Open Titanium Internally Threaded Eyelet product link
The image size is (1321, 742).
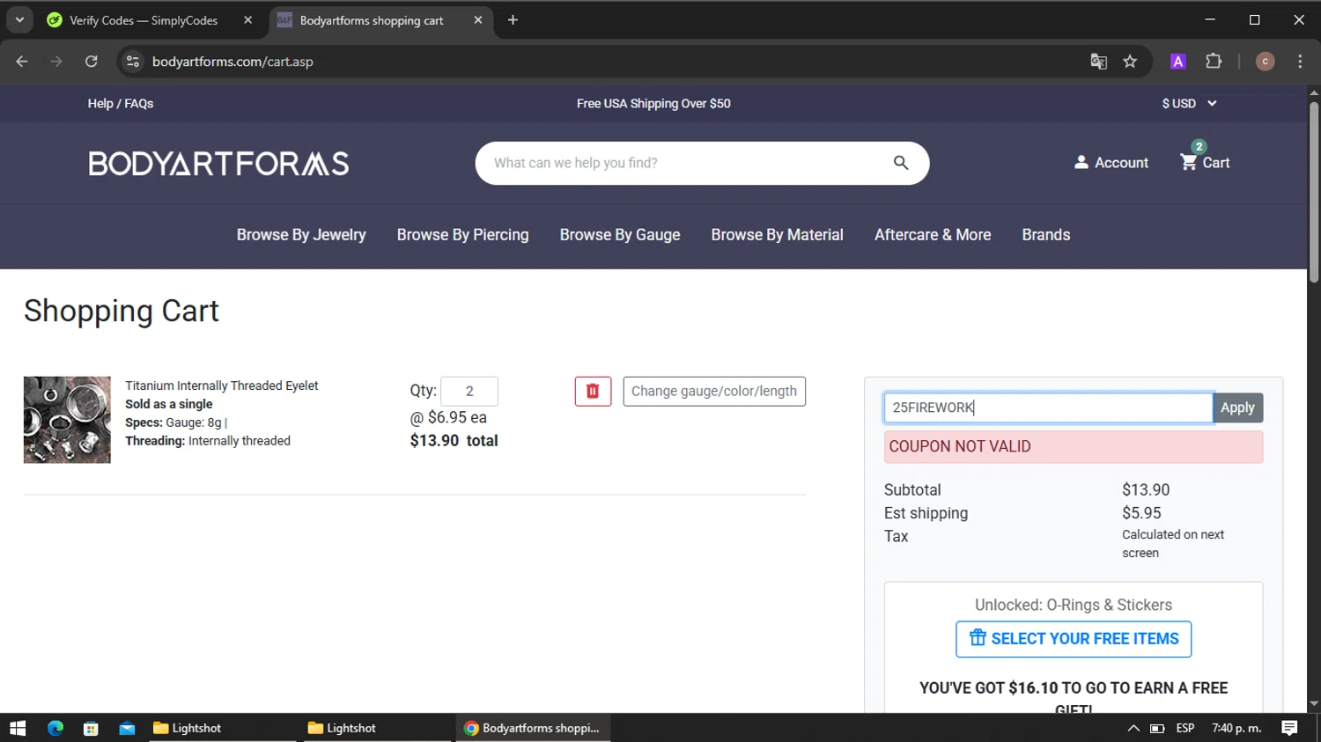click(x=222, y=386)
